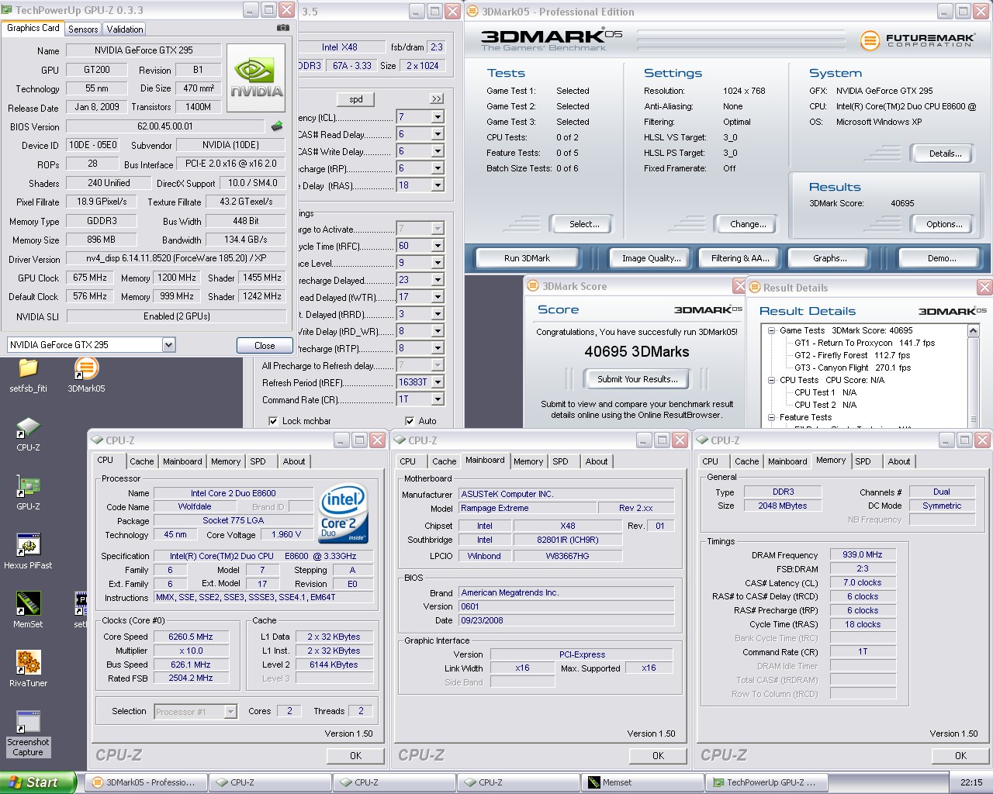Click the Select... tests button
Image resolution: width=993 pixels, height=794 pixels.
click(x=584, y=224)
